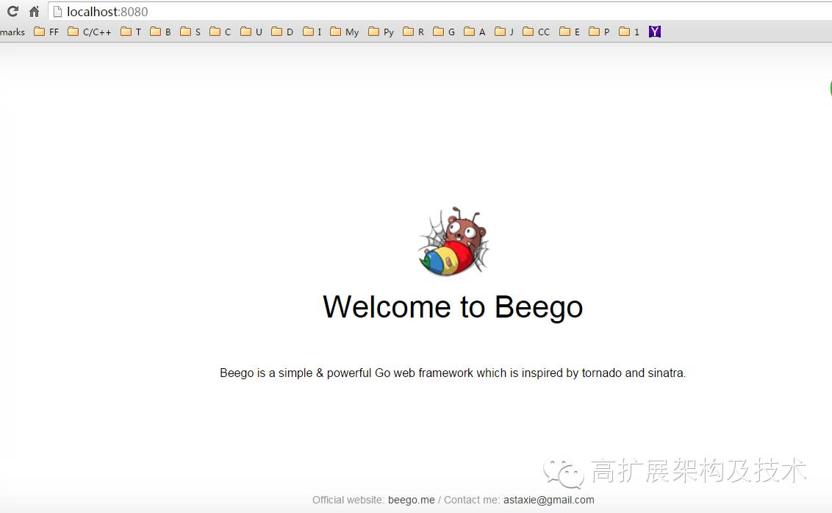Screen dimensions: 832x513
Task: Open the P bookmarks folder
Action: coord(599,32)
